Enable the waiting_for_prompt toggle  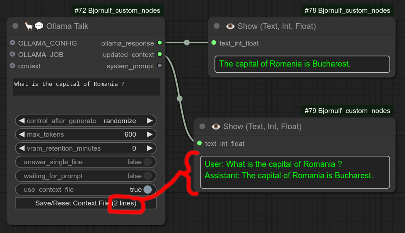[x=147, y=176]
